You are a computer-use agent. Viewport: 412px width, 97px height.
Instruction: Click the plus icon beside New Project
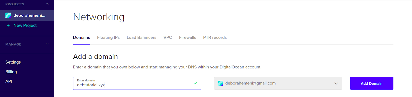click(x=8, y=26)
